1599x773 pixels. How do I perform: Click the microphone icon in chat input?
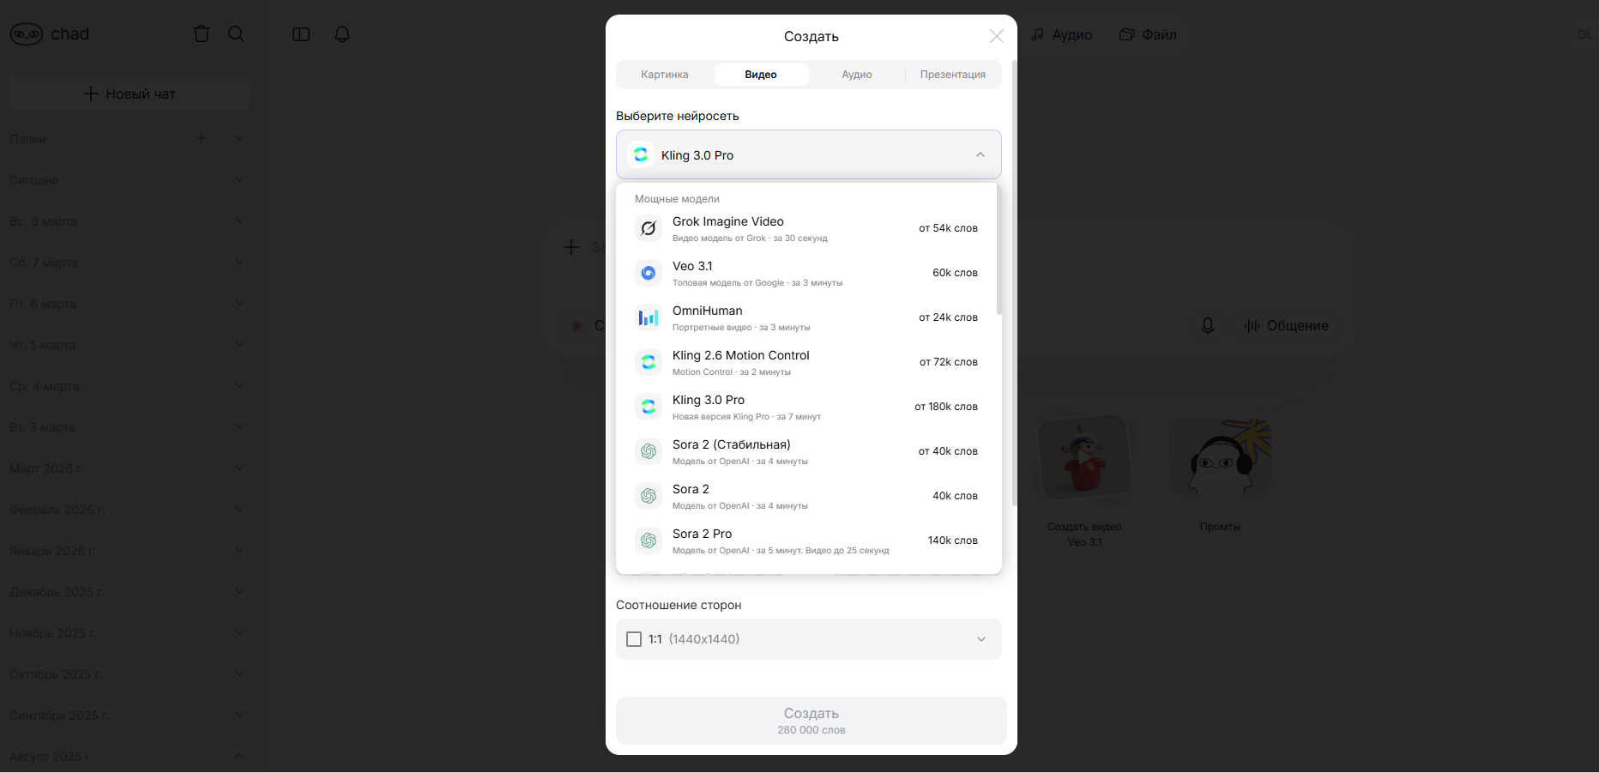(x=1207, y=326)
